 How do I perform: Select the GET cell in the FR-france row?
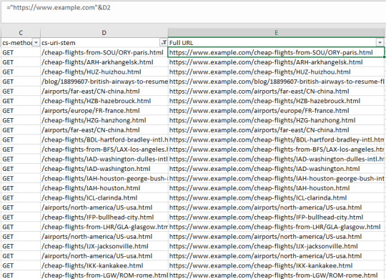point(21,111)
